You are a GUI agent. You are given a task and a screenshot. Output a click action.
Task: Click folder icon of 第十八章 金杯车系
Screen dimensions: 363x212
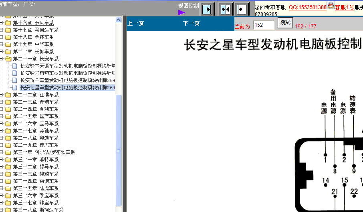point(8,37)
